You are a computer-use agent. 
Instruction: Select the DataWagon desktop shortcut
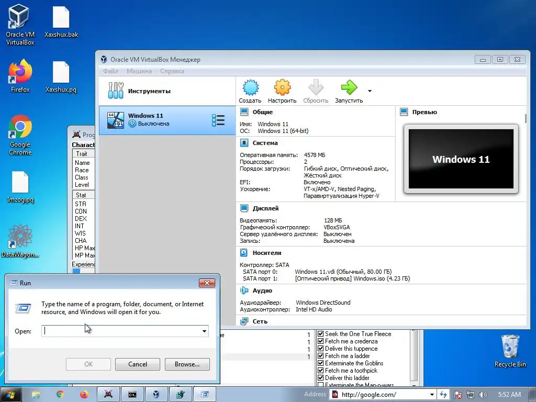(20, 241)
